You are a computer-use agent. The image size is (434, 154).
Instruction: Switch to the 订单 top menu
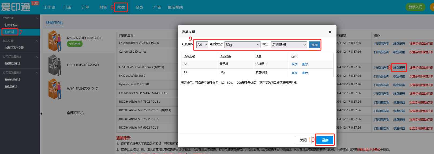[85, 7]
